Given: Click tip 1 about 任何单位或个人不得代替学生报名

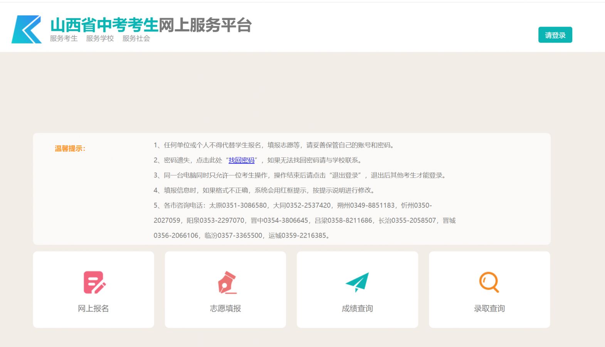Looking at the screenshot, I should point(274,145).
